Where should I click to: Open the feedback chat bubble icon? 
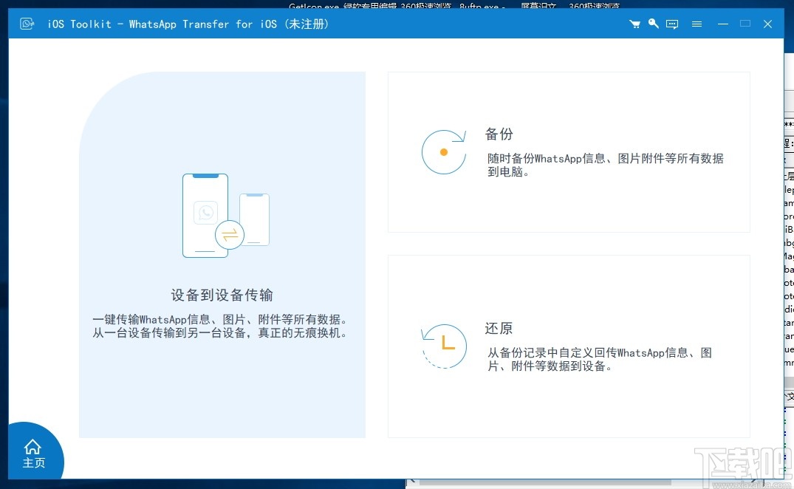tap(672, 24)
